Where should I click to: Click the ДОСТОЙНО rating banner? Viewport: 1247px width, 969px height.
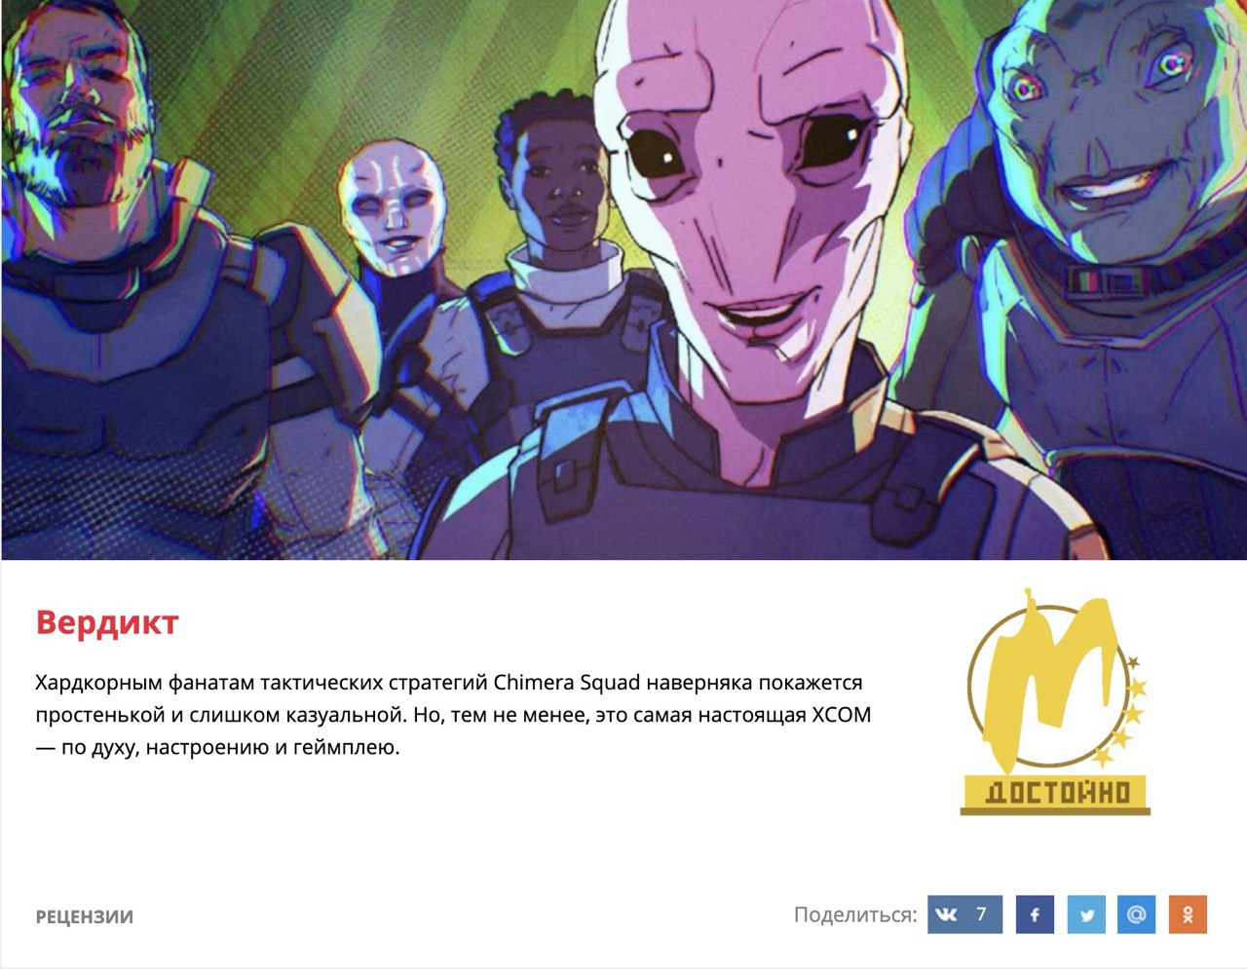pyautogui.click(x=1055, y=793)
